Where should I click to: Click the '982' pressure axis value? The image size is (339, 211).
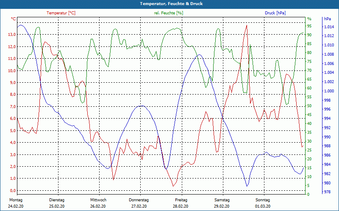(327, 174)
